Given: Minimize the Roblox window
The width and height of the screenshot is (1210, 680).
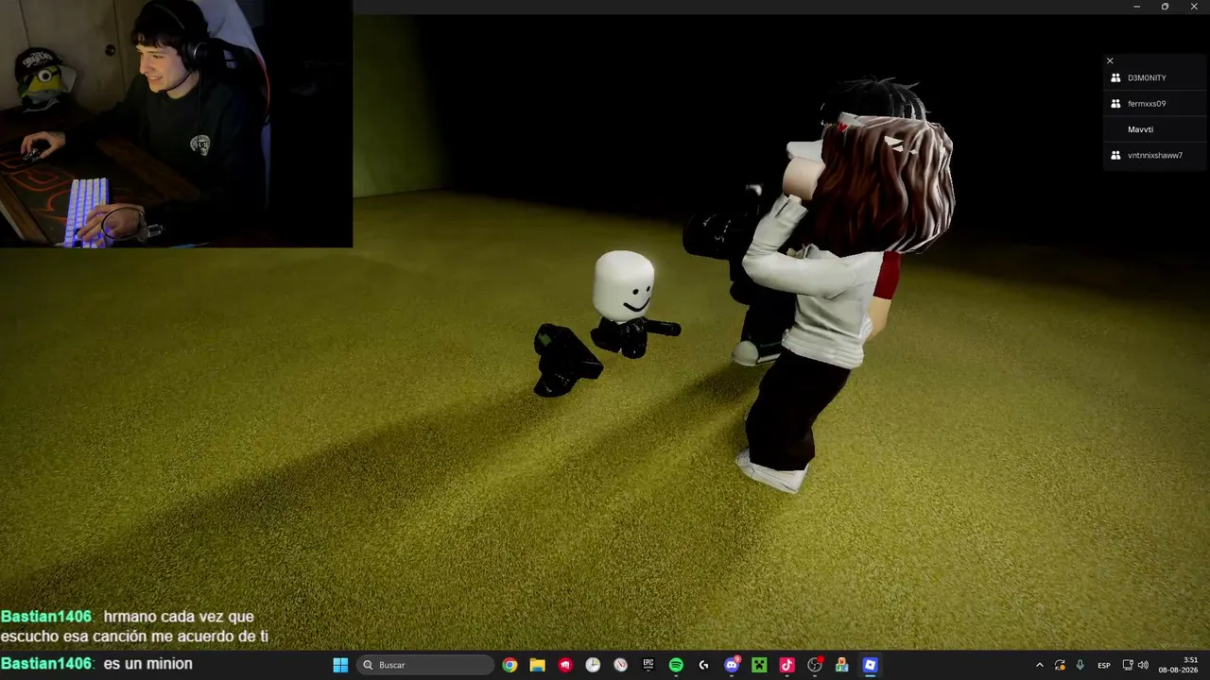Looking at the screenshot, I should click(1136, 7).
